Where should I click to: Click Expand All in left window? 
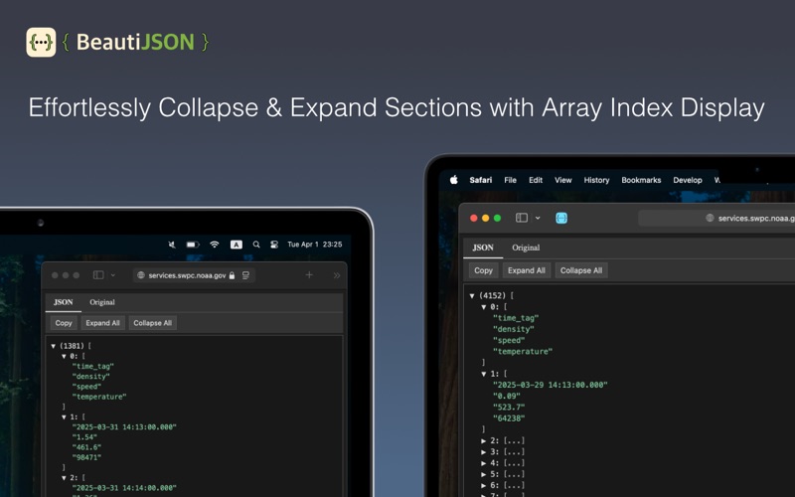tap(103, 323)
